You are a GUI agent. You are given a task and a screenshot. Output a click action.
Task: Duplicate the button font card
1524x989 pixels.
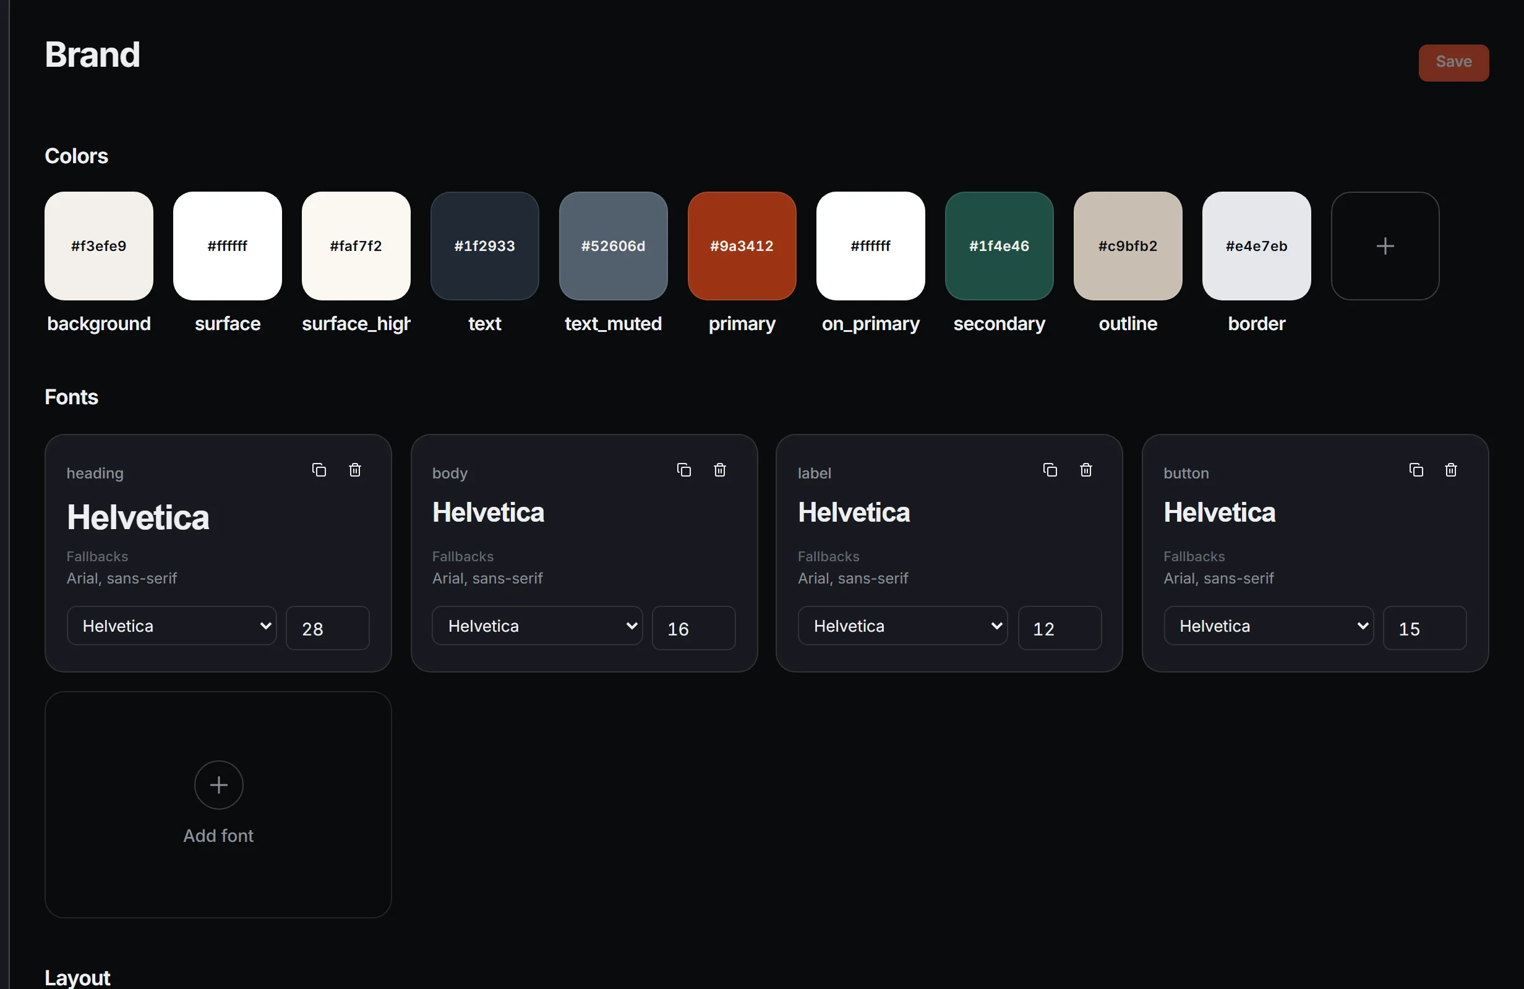coord(1416,470)
